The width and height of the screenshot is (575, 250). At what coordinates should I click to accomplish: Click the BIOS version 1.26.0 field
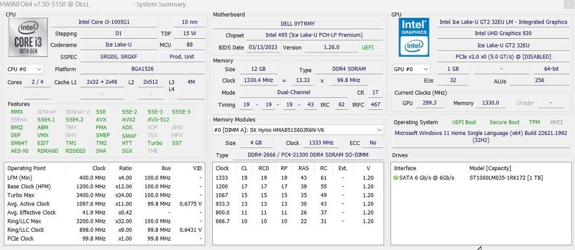(331, 48)
